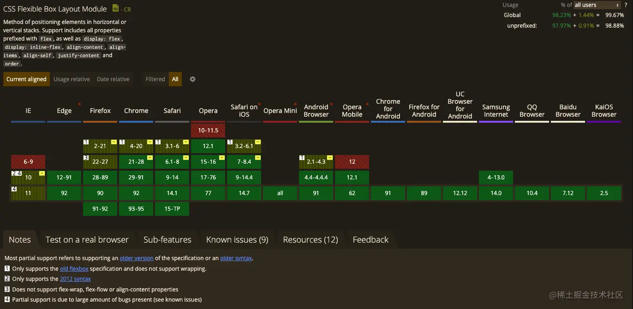
Task: Click the Safari on iOS 7-8.4 cell
Action: (x=244, y=162)
